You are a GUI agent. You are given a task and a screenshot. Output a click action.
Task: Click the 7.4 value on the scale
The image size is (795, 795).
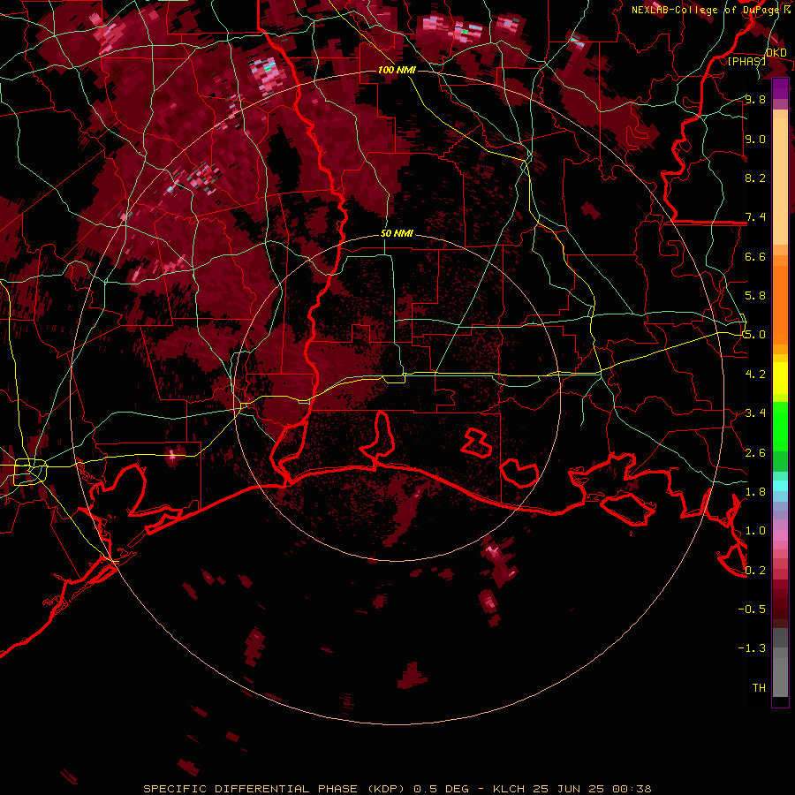click(x=755, y=217)
